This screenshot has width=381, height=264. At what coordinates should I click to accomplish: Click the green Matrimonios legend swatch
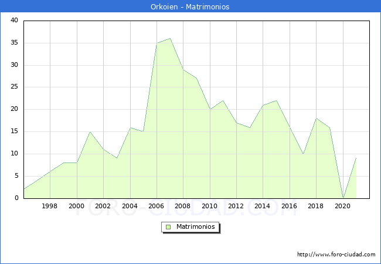168,226
